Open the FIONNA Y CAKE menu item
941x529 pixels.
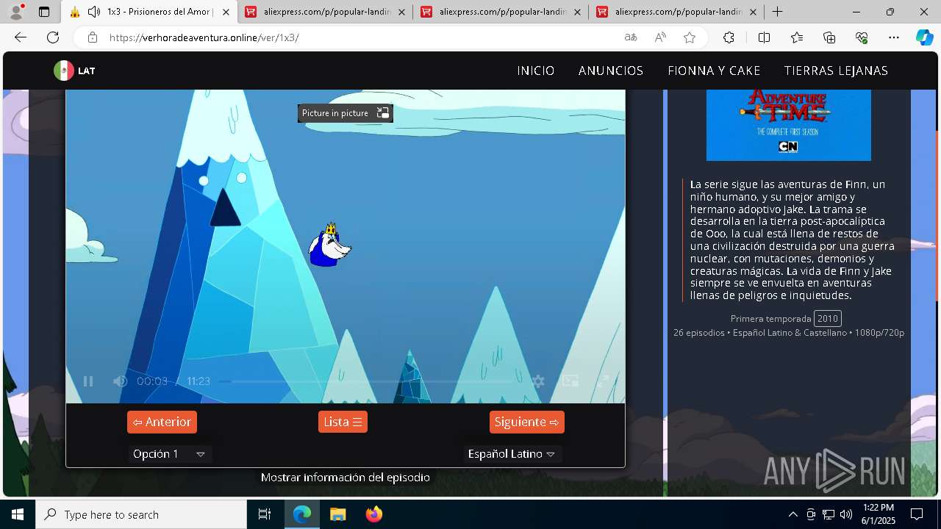point(714,71)
